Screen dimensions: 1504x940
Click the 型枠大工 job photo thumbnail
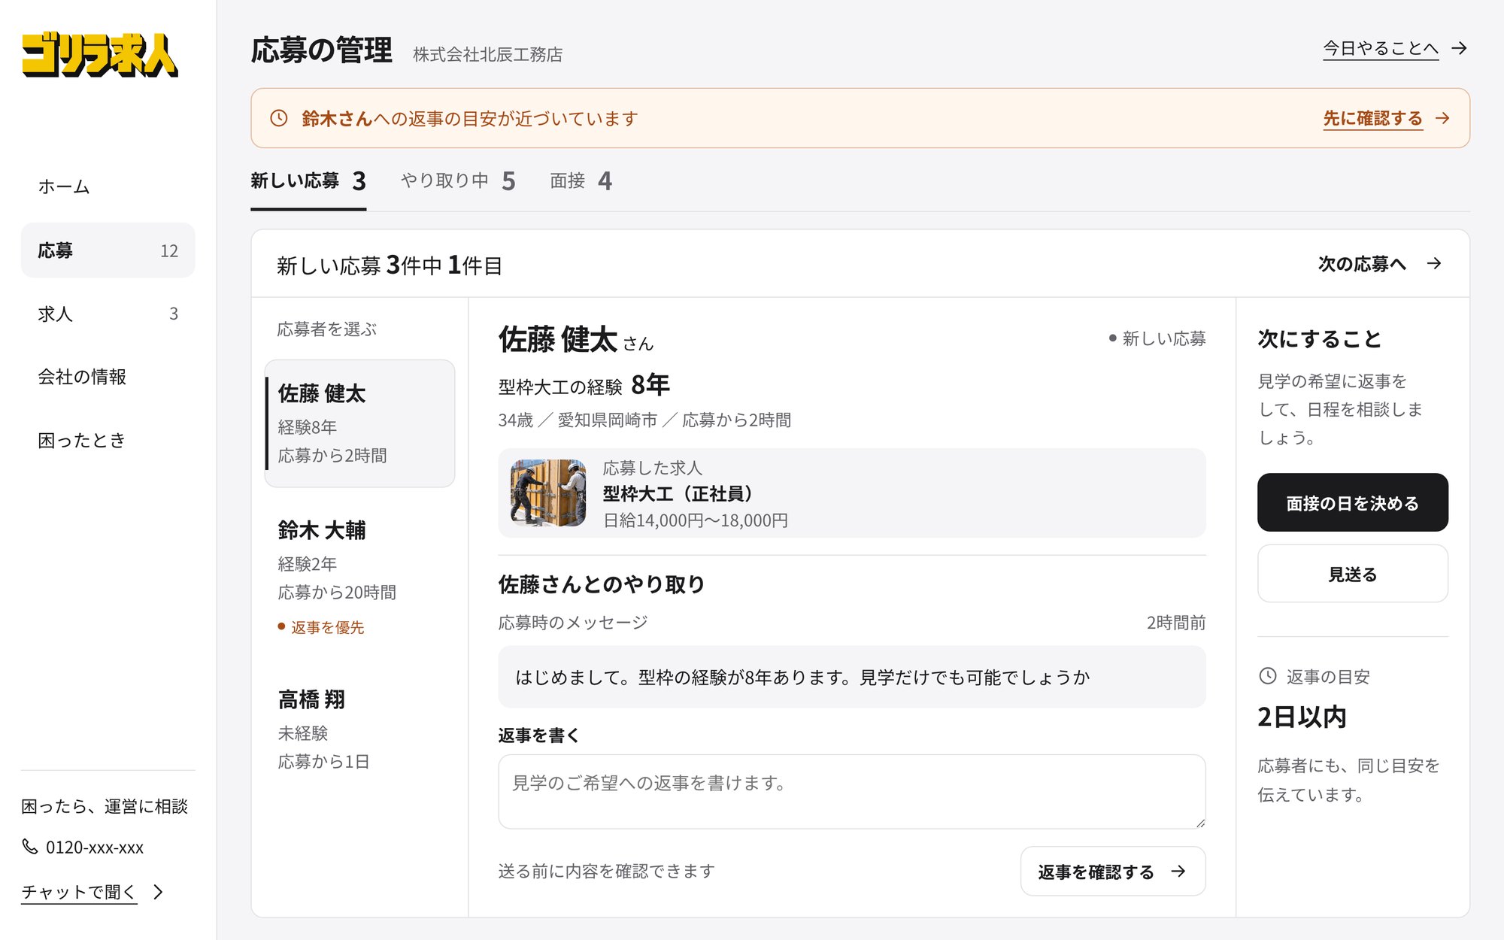point(548,493)
